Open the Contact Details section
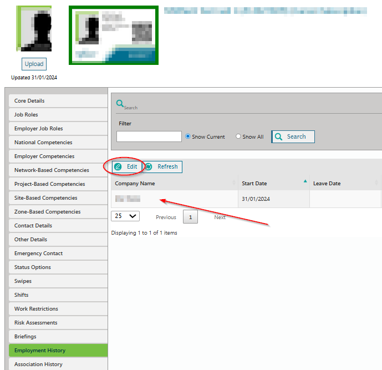Screen dimensions: 382x370 [58, 226]
